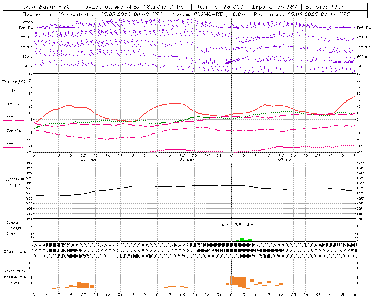
Task: Click the precipitation value "0.1"
Action: click(225, 224)
